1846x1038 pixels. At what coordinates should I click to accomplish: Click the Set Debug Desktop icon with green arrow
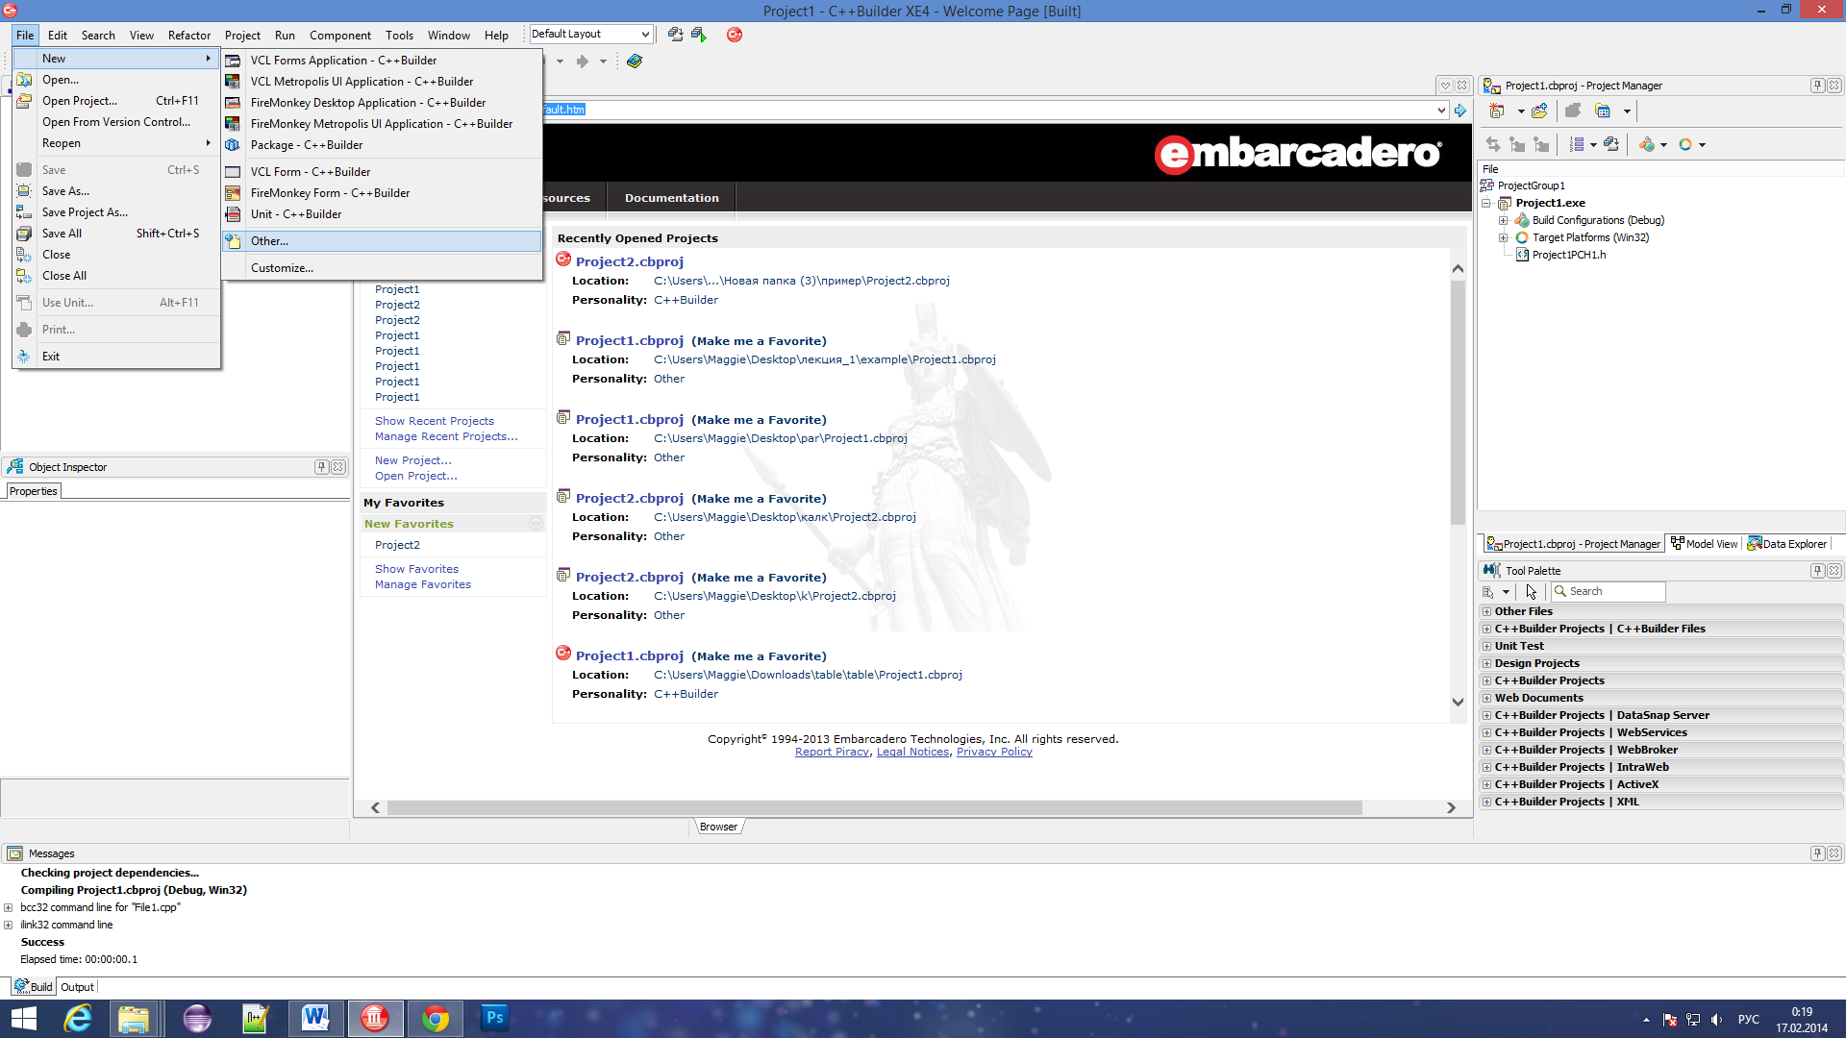click(699, 35)
